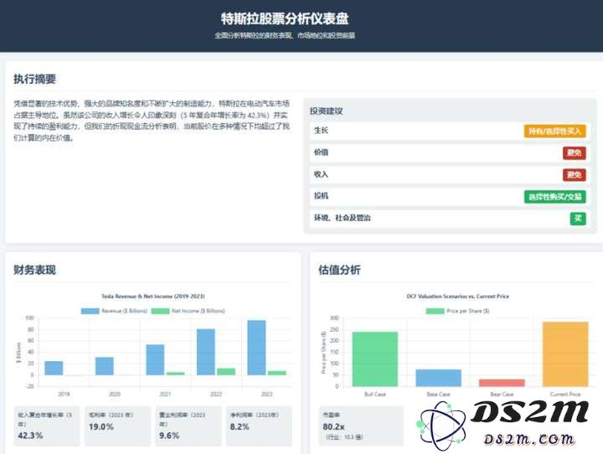The width and height of the screenshot is (603, 454).
Task: Click the 8.2% net margin stat card
Action: click(x=259, y=426)
